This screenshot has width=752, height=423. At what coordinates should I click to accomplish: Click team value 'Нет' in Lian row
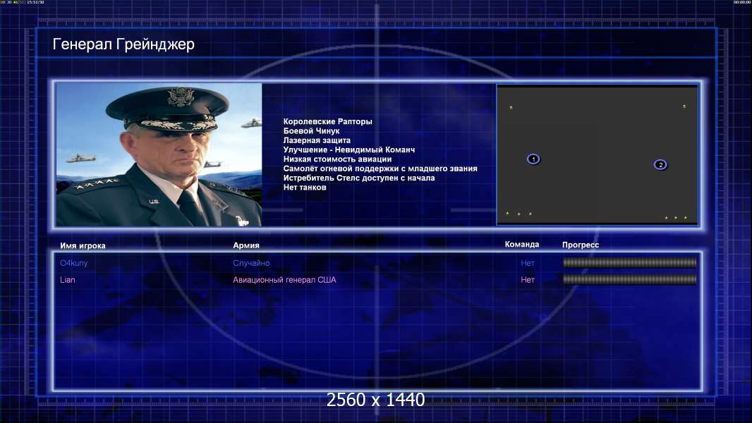tap(528, 280)
